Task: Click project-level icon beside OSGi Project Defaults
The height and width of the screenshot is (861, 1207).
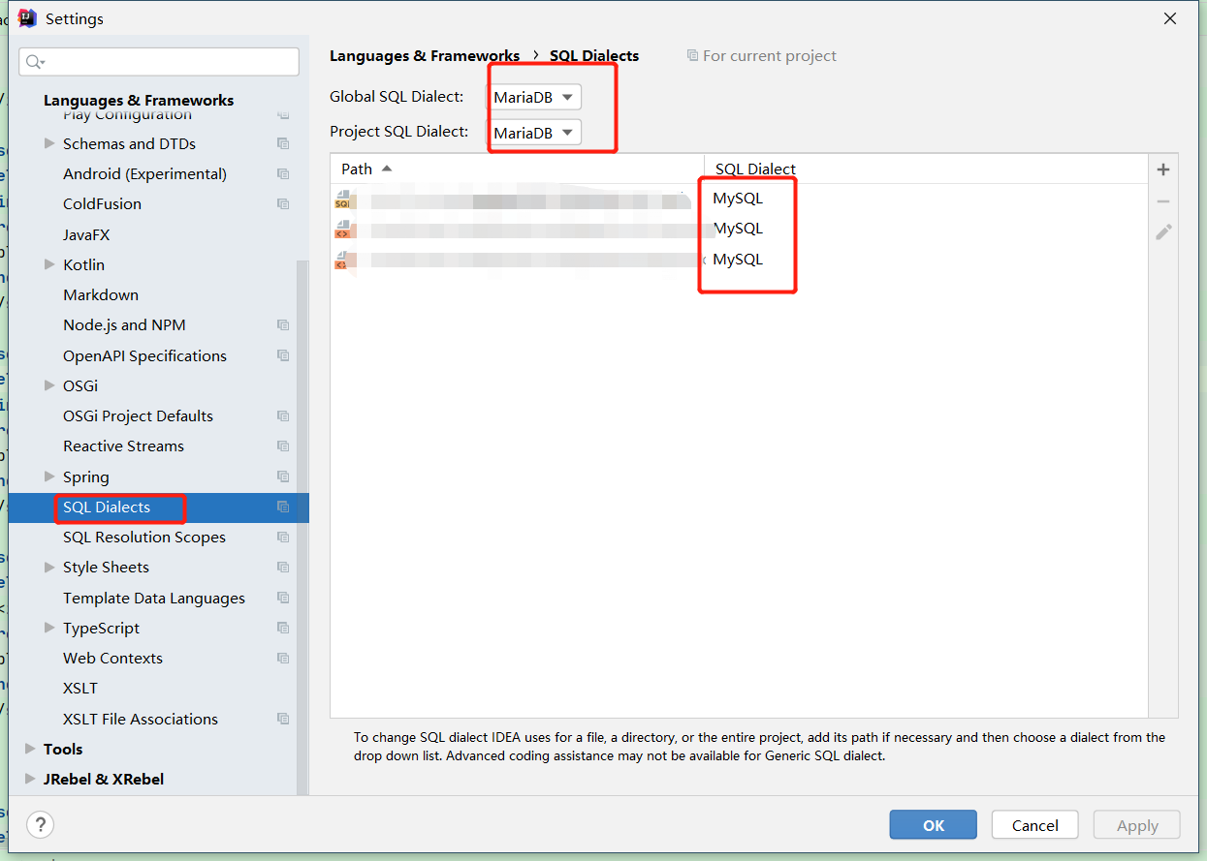Action: click(283, 416)
